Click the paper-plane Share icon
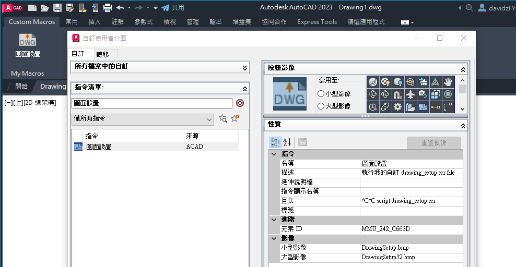This screenshot has height=267, width=516. (x=165, y=8)
